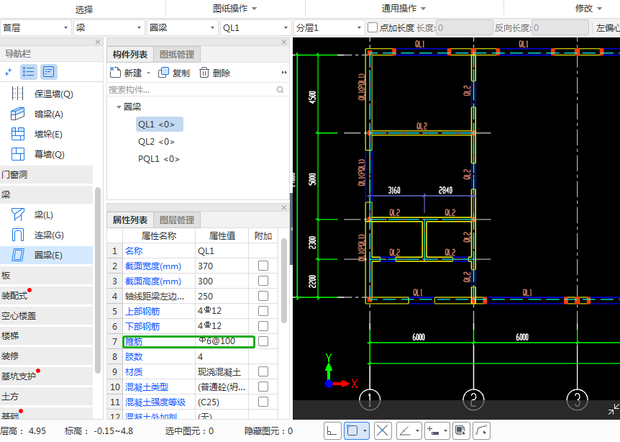Check the 附加 box for 混凝土类型
Screen dimensions: 620x442
[x=263, y=386]
